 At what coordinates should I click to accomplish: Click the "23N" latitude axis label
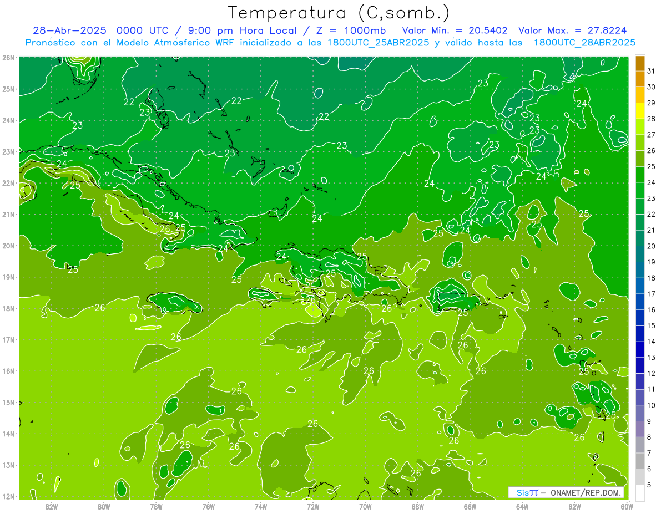coord(8,152)
